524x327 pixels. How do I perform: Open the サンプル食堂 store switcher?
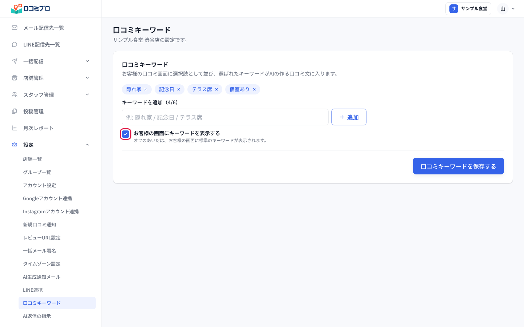pyautogui.click(x=468, y=9)
